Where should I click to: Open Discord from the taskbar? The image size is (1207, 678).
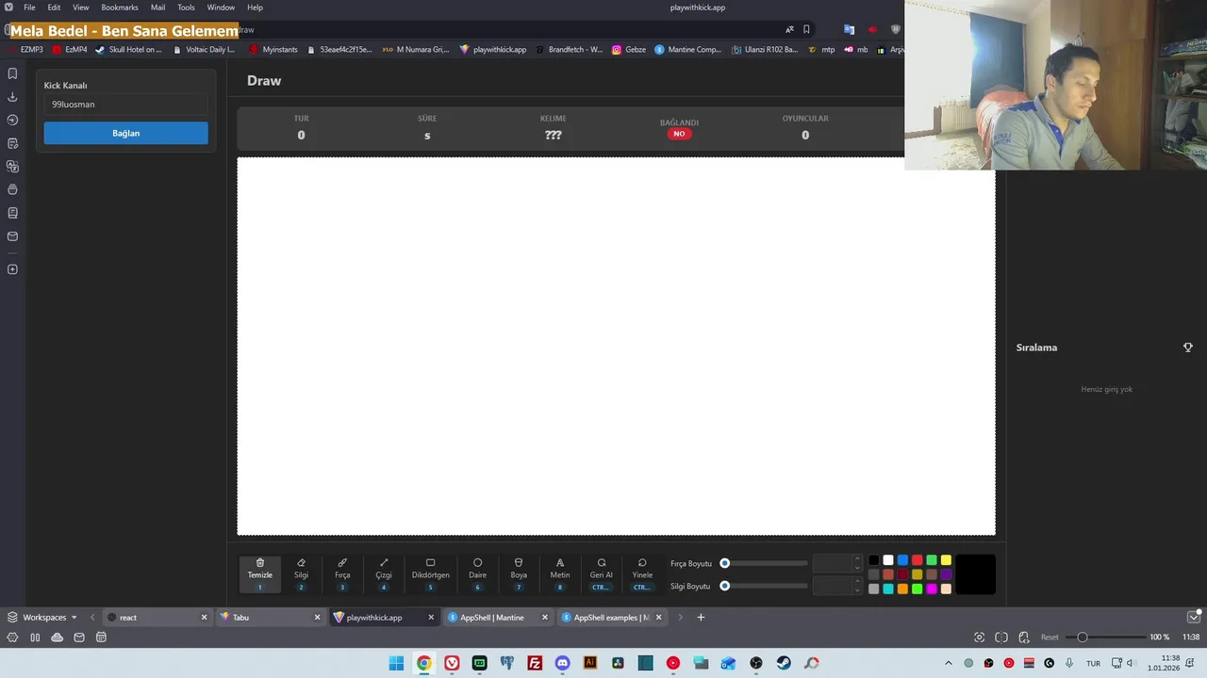pyautogui.click(x=563, y=663)
